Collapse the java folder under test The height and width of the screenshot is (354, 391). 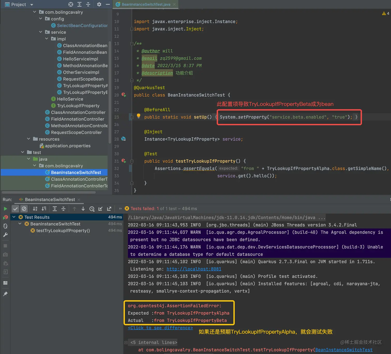(x=29, y=159)
